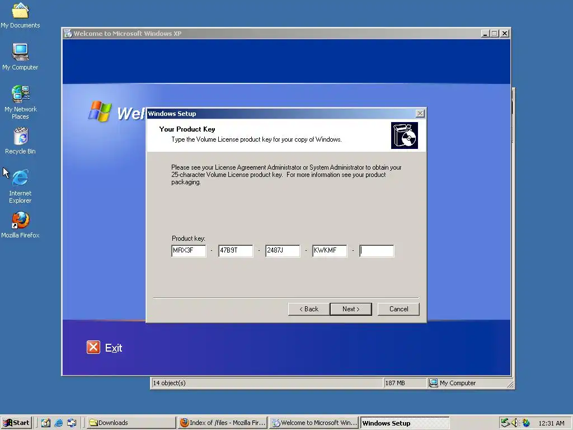Viewport: 573px width, 430px height.
Task: Click Welcome window title bar icon
Action: (68, 33)
